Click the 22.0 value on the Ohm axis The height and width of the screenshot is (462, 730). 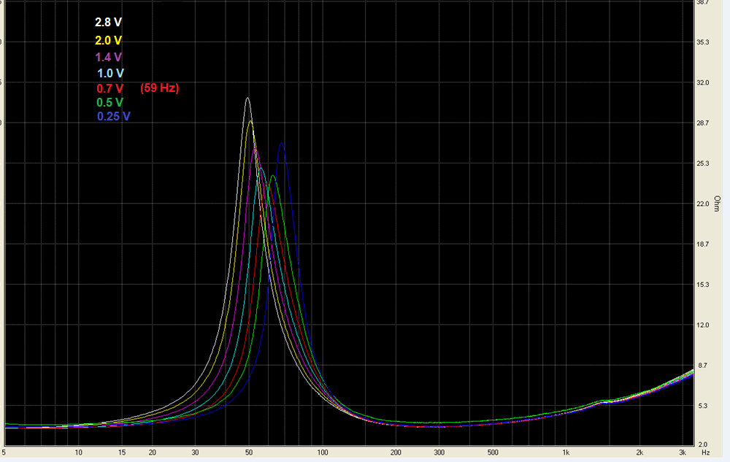click(x=702, y=204)
